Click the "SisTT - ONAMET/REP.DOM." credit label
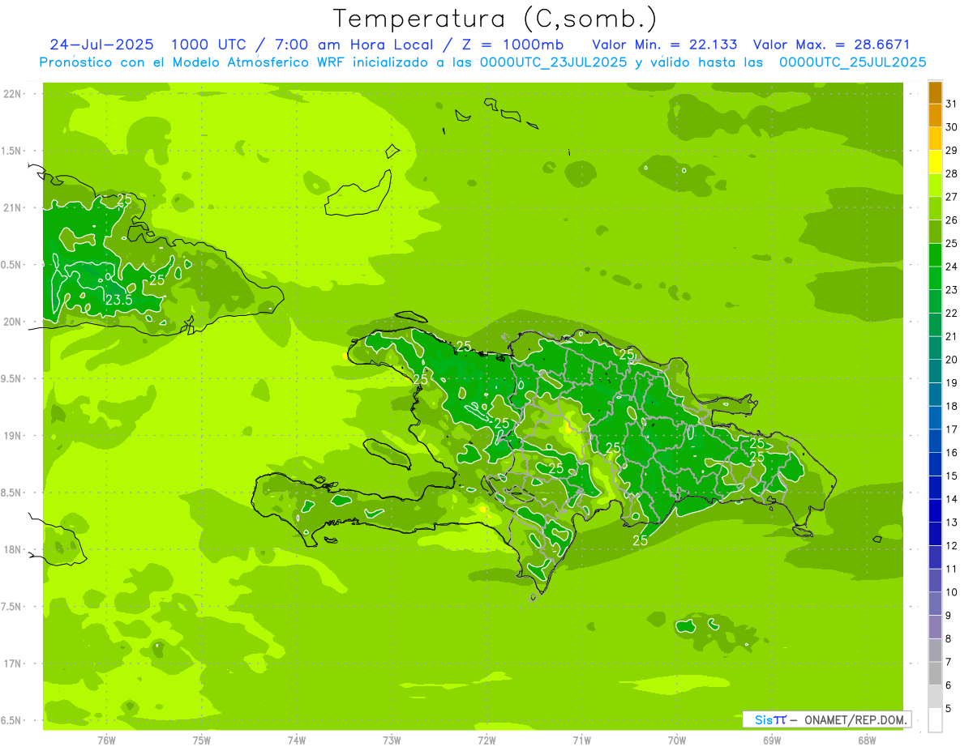The image size is (973, 751). [x=827, y=719]
